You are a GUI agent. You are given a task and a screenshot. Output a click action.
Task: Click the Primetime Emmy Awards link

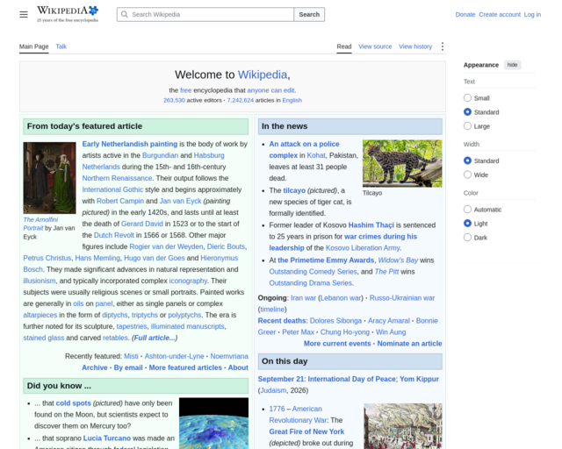326,260
